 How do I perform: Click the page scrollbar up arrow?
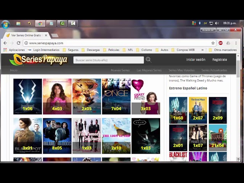(238, 56)
